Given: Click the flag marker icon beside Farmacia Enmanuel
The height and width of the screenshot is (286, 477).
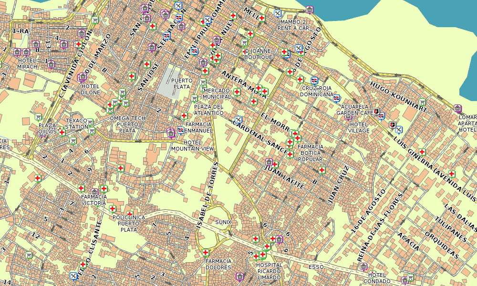Looking at the screenshot, I should pos(181,130).
